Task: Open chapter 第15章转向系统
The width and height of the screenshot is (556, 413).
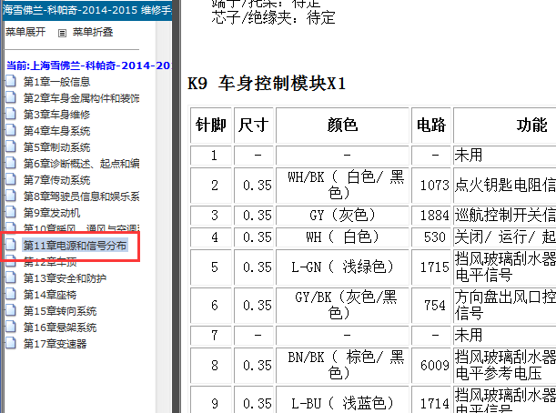Action: click(60, 311)
